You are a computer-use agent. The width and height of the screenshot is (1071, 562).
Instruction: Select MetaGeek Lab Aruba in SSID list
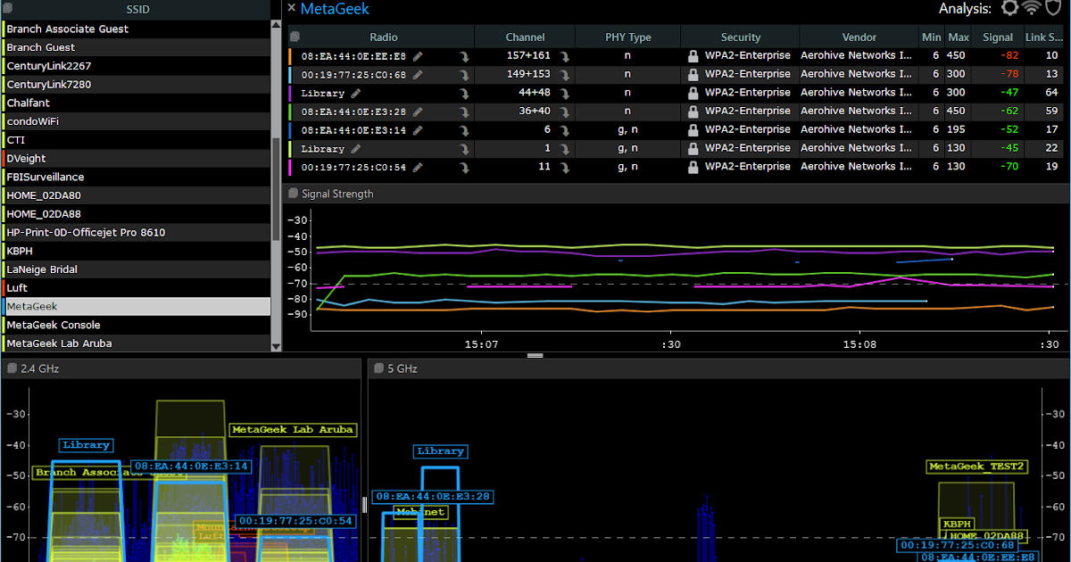point(136,343)
